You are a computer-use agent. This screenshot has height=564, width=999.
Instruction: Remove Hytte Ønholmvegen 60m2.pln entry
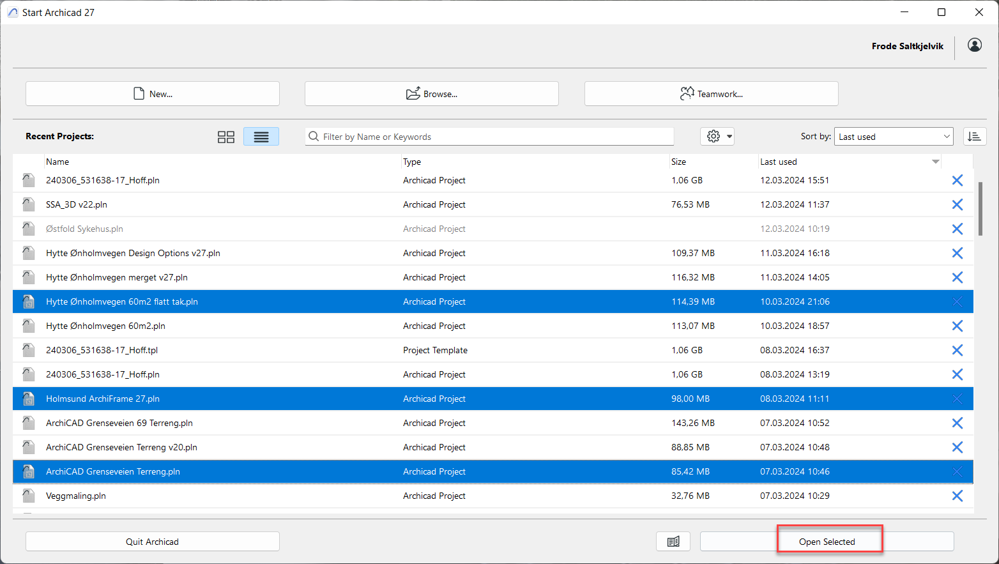click(x=957, y=326)
